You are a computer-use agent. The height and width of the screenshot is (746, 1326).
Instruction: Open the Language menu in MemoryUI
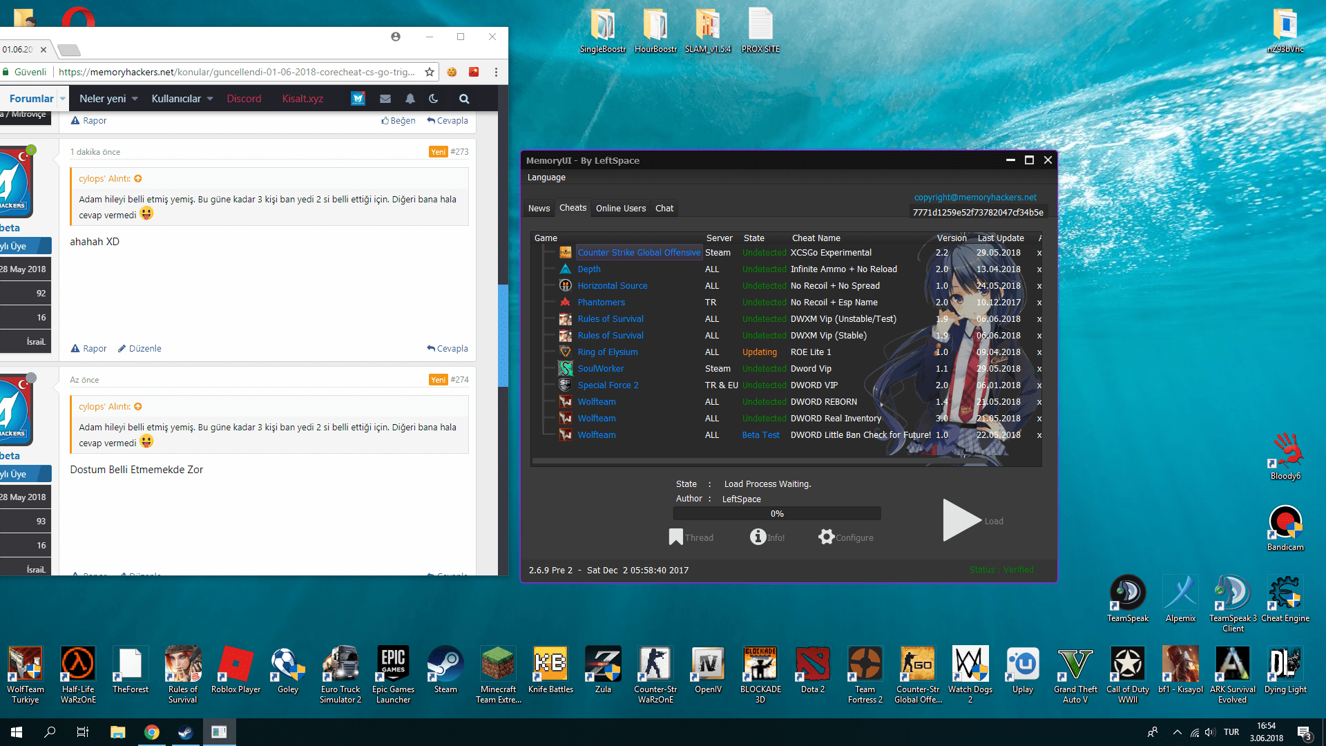tap(546, 178)
